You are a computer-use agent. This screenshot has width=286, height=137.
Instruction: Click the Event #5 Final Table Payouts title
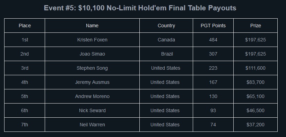pyautogui.click(x=140, y=8)
